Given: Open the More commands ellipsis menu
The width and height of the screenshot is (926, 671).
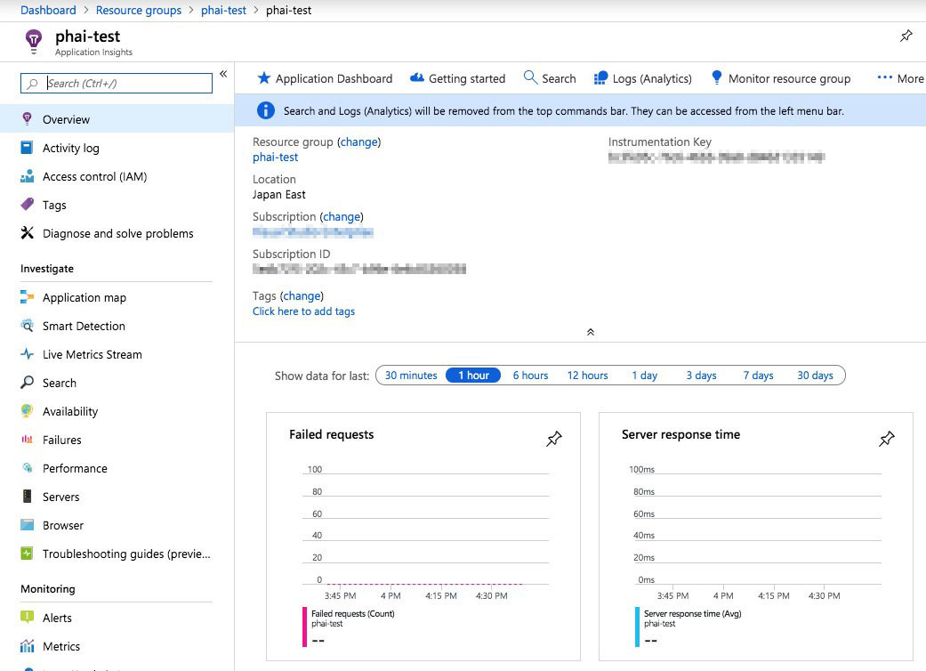Looking at the screenshot, I should point(900,78).
